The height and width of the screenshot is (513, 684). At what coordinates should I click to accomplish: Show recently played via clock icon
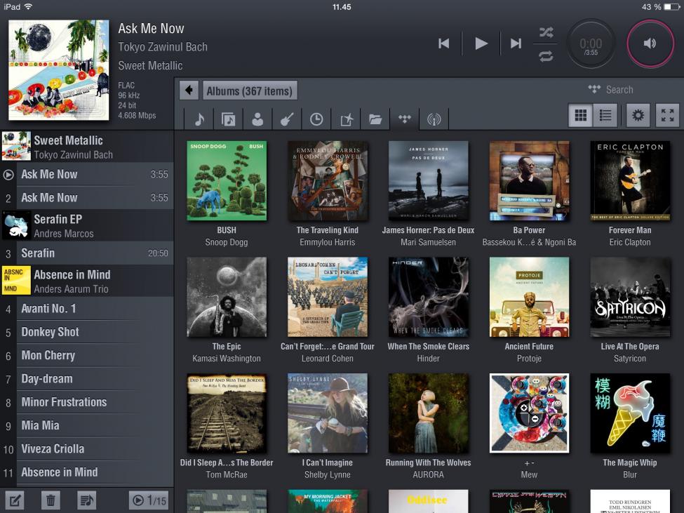pos(316,119)
